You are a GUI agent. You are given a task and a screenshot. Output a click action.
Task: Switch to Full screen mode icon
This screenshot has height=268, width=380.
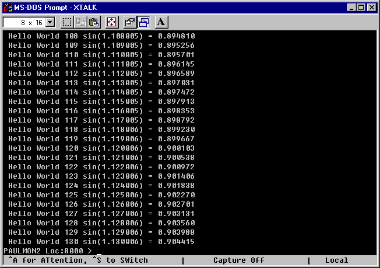(x=112, y=22)
